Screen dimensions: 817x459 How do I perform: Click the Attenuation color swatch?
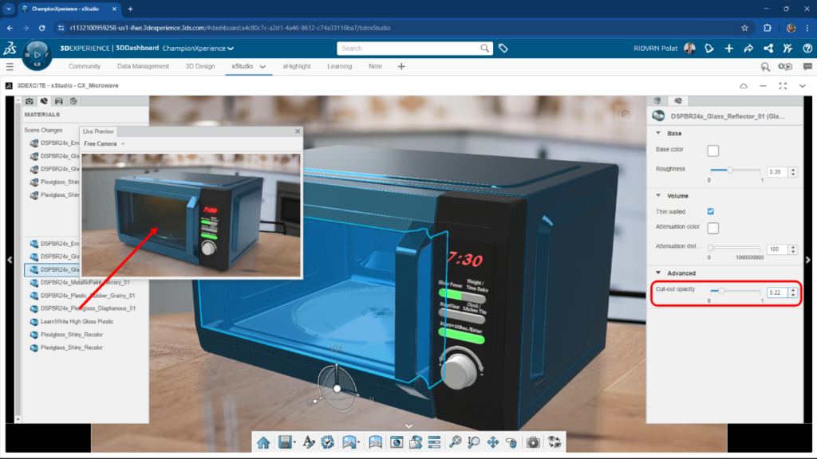[712, 228]
